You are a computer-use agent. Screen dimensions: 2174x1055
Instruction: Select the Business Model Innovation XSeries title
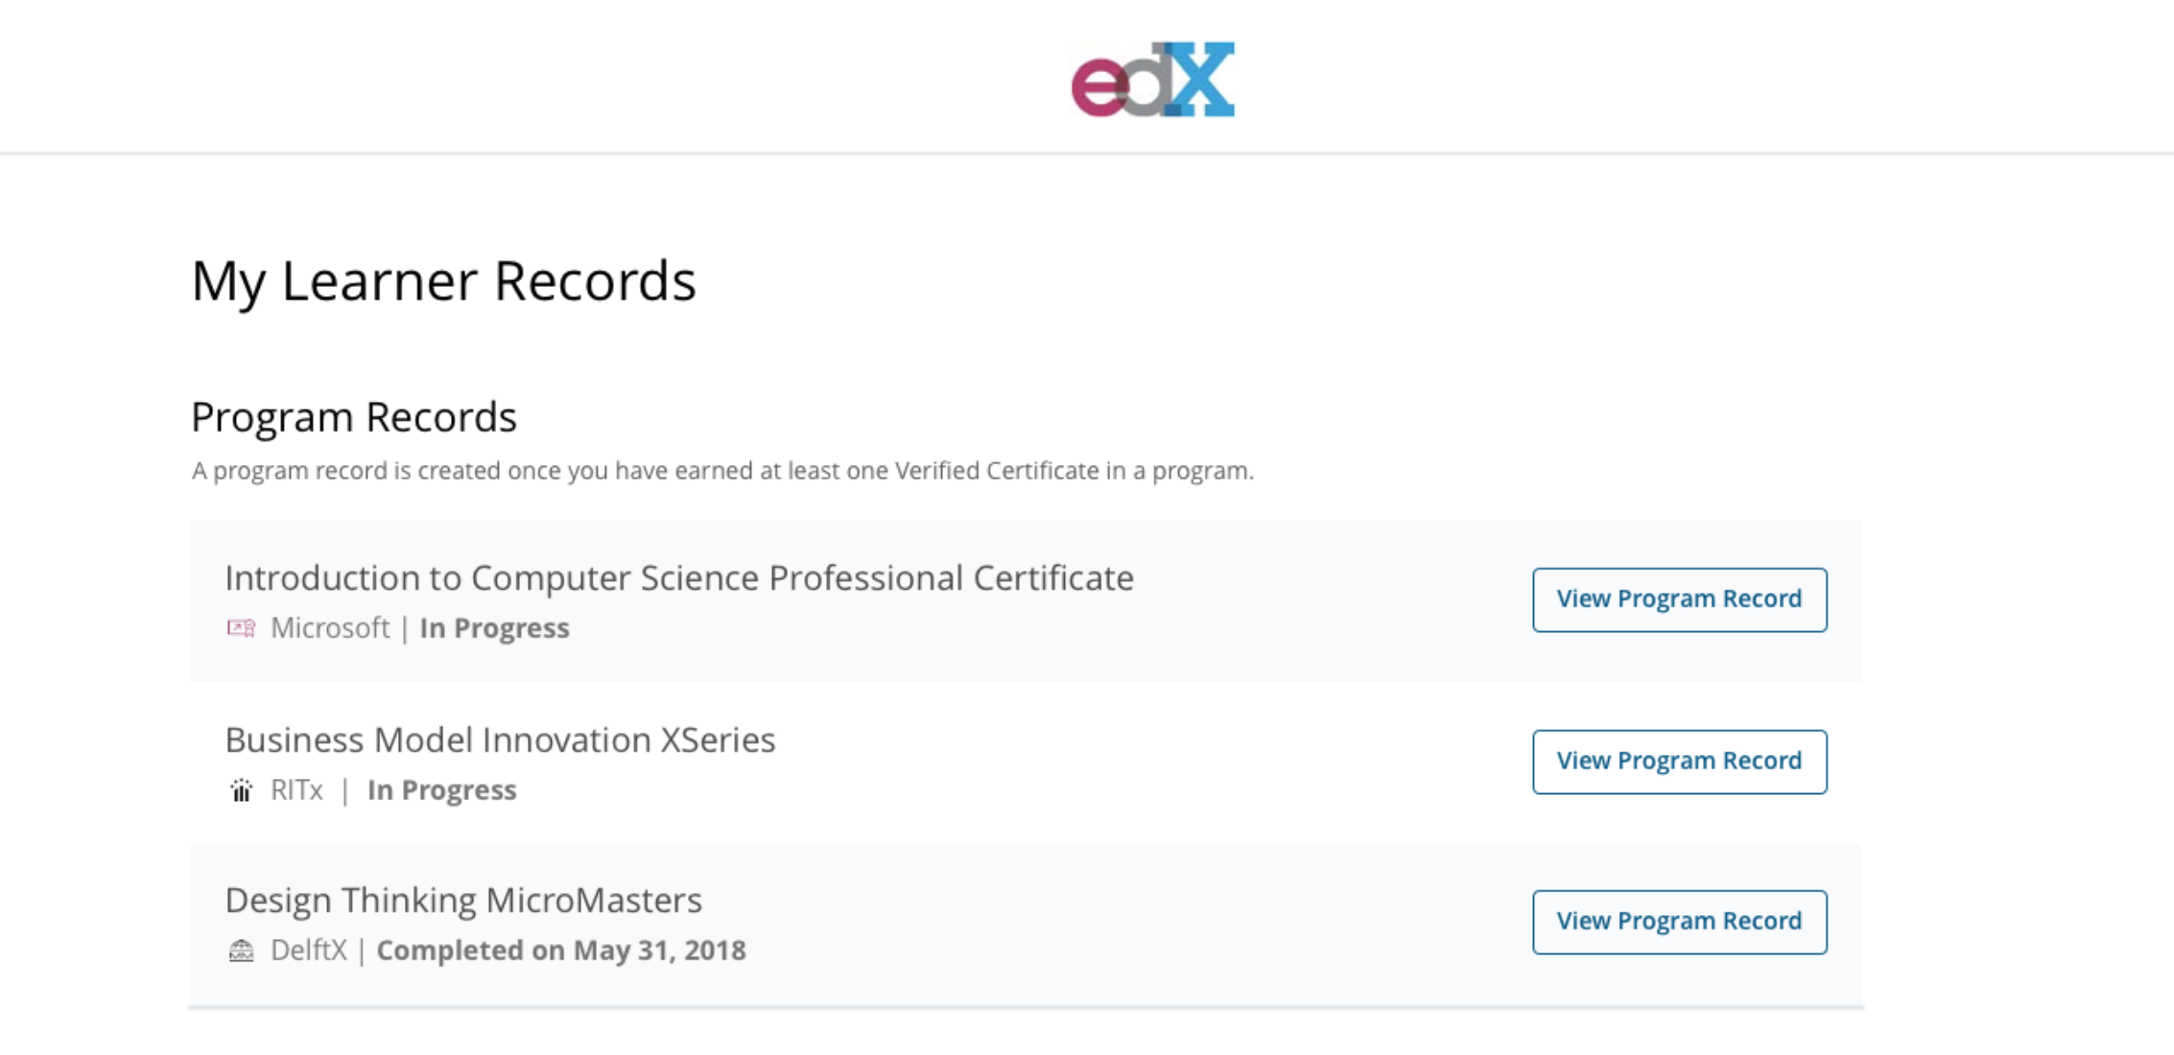(x=500, y=739)
